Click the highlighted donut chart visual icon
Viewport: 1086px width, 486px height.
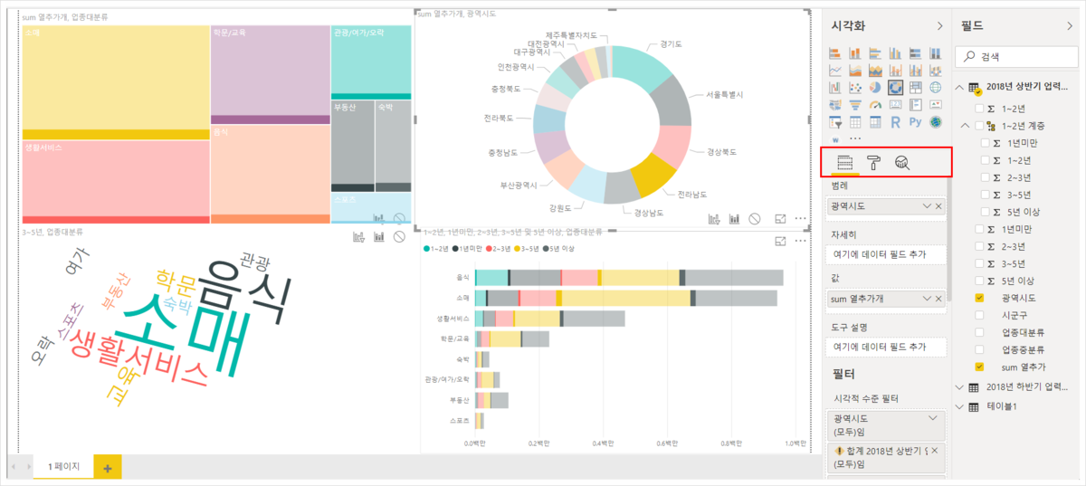(895, 87)
